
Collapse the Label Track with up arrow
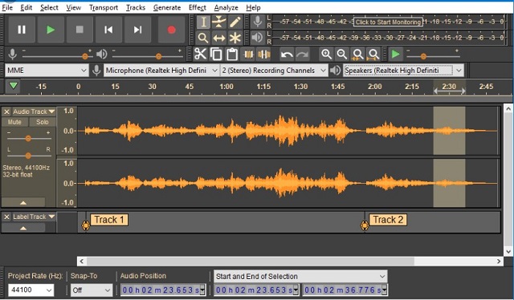pyautogui.click(x=23, y=228)
